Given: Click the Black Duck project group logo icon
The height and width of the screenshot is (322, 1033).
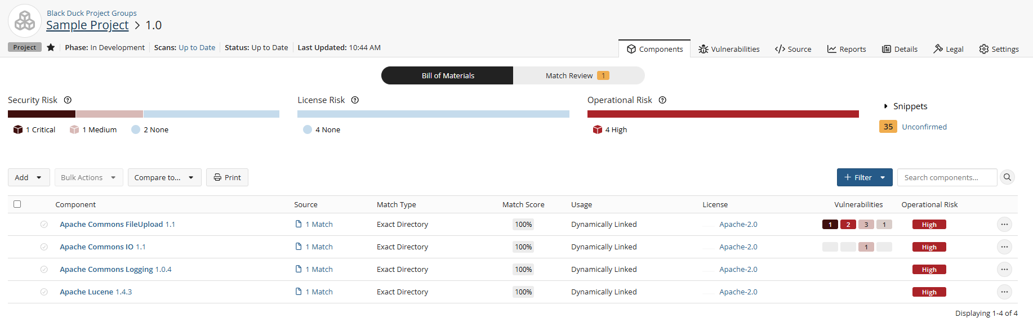Looking at the screenshot, I should coord(25,21).
